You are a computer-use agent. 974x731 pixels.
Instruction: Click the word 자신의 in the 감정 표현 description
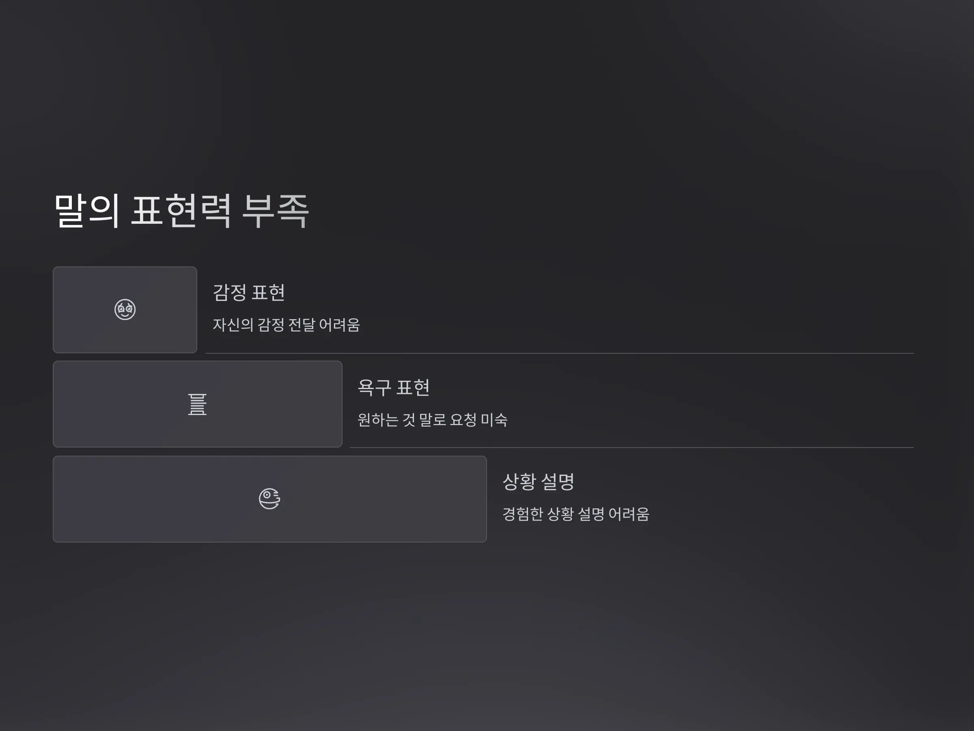pos(233,325)
